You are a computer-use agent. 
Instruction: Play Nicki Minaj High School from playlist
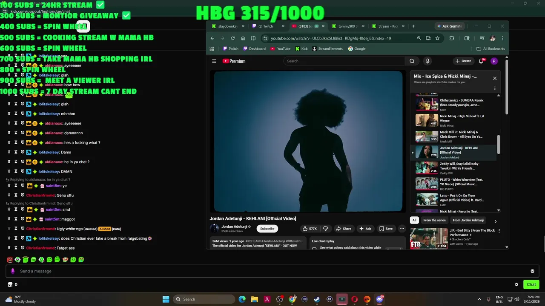click(454, 120)
